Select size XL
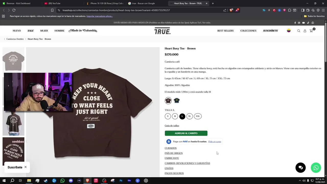This screenshot has height=184, width=327. pyautogui.click(x=190, y=116)
